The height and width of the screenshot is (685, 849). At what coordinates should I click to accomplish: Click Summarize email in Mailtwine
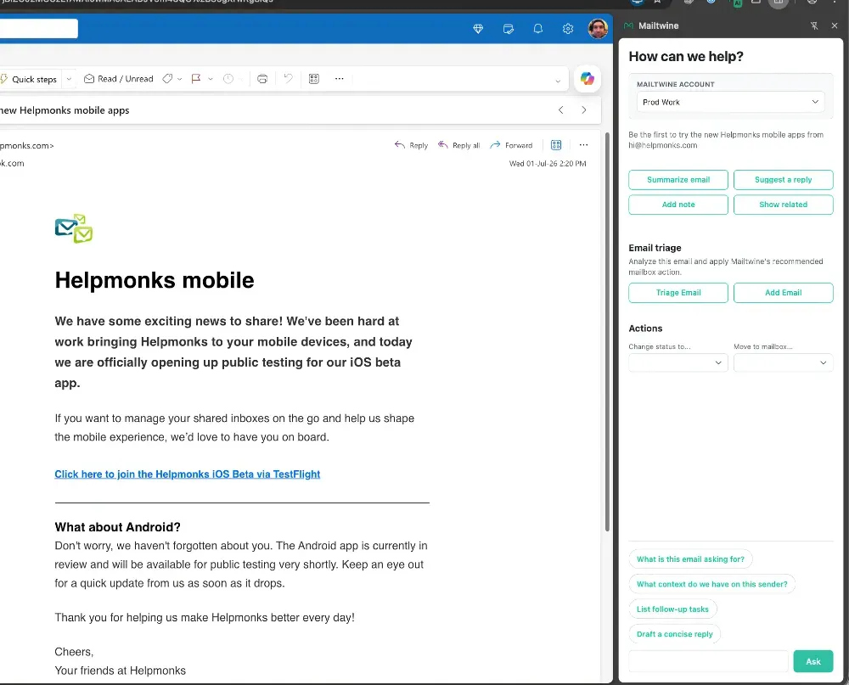pyautogui.click(x=678, y=180)
